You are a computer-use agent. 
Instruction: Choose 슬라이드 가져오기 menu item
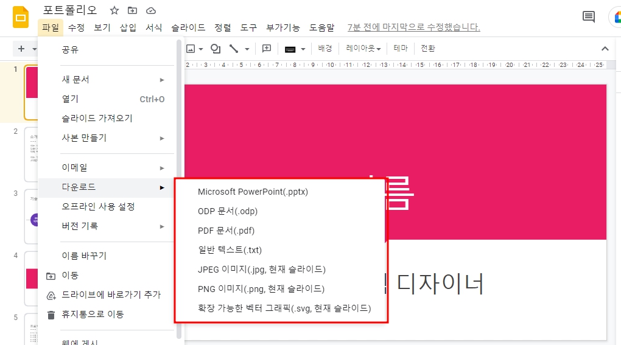click(106, 118)
